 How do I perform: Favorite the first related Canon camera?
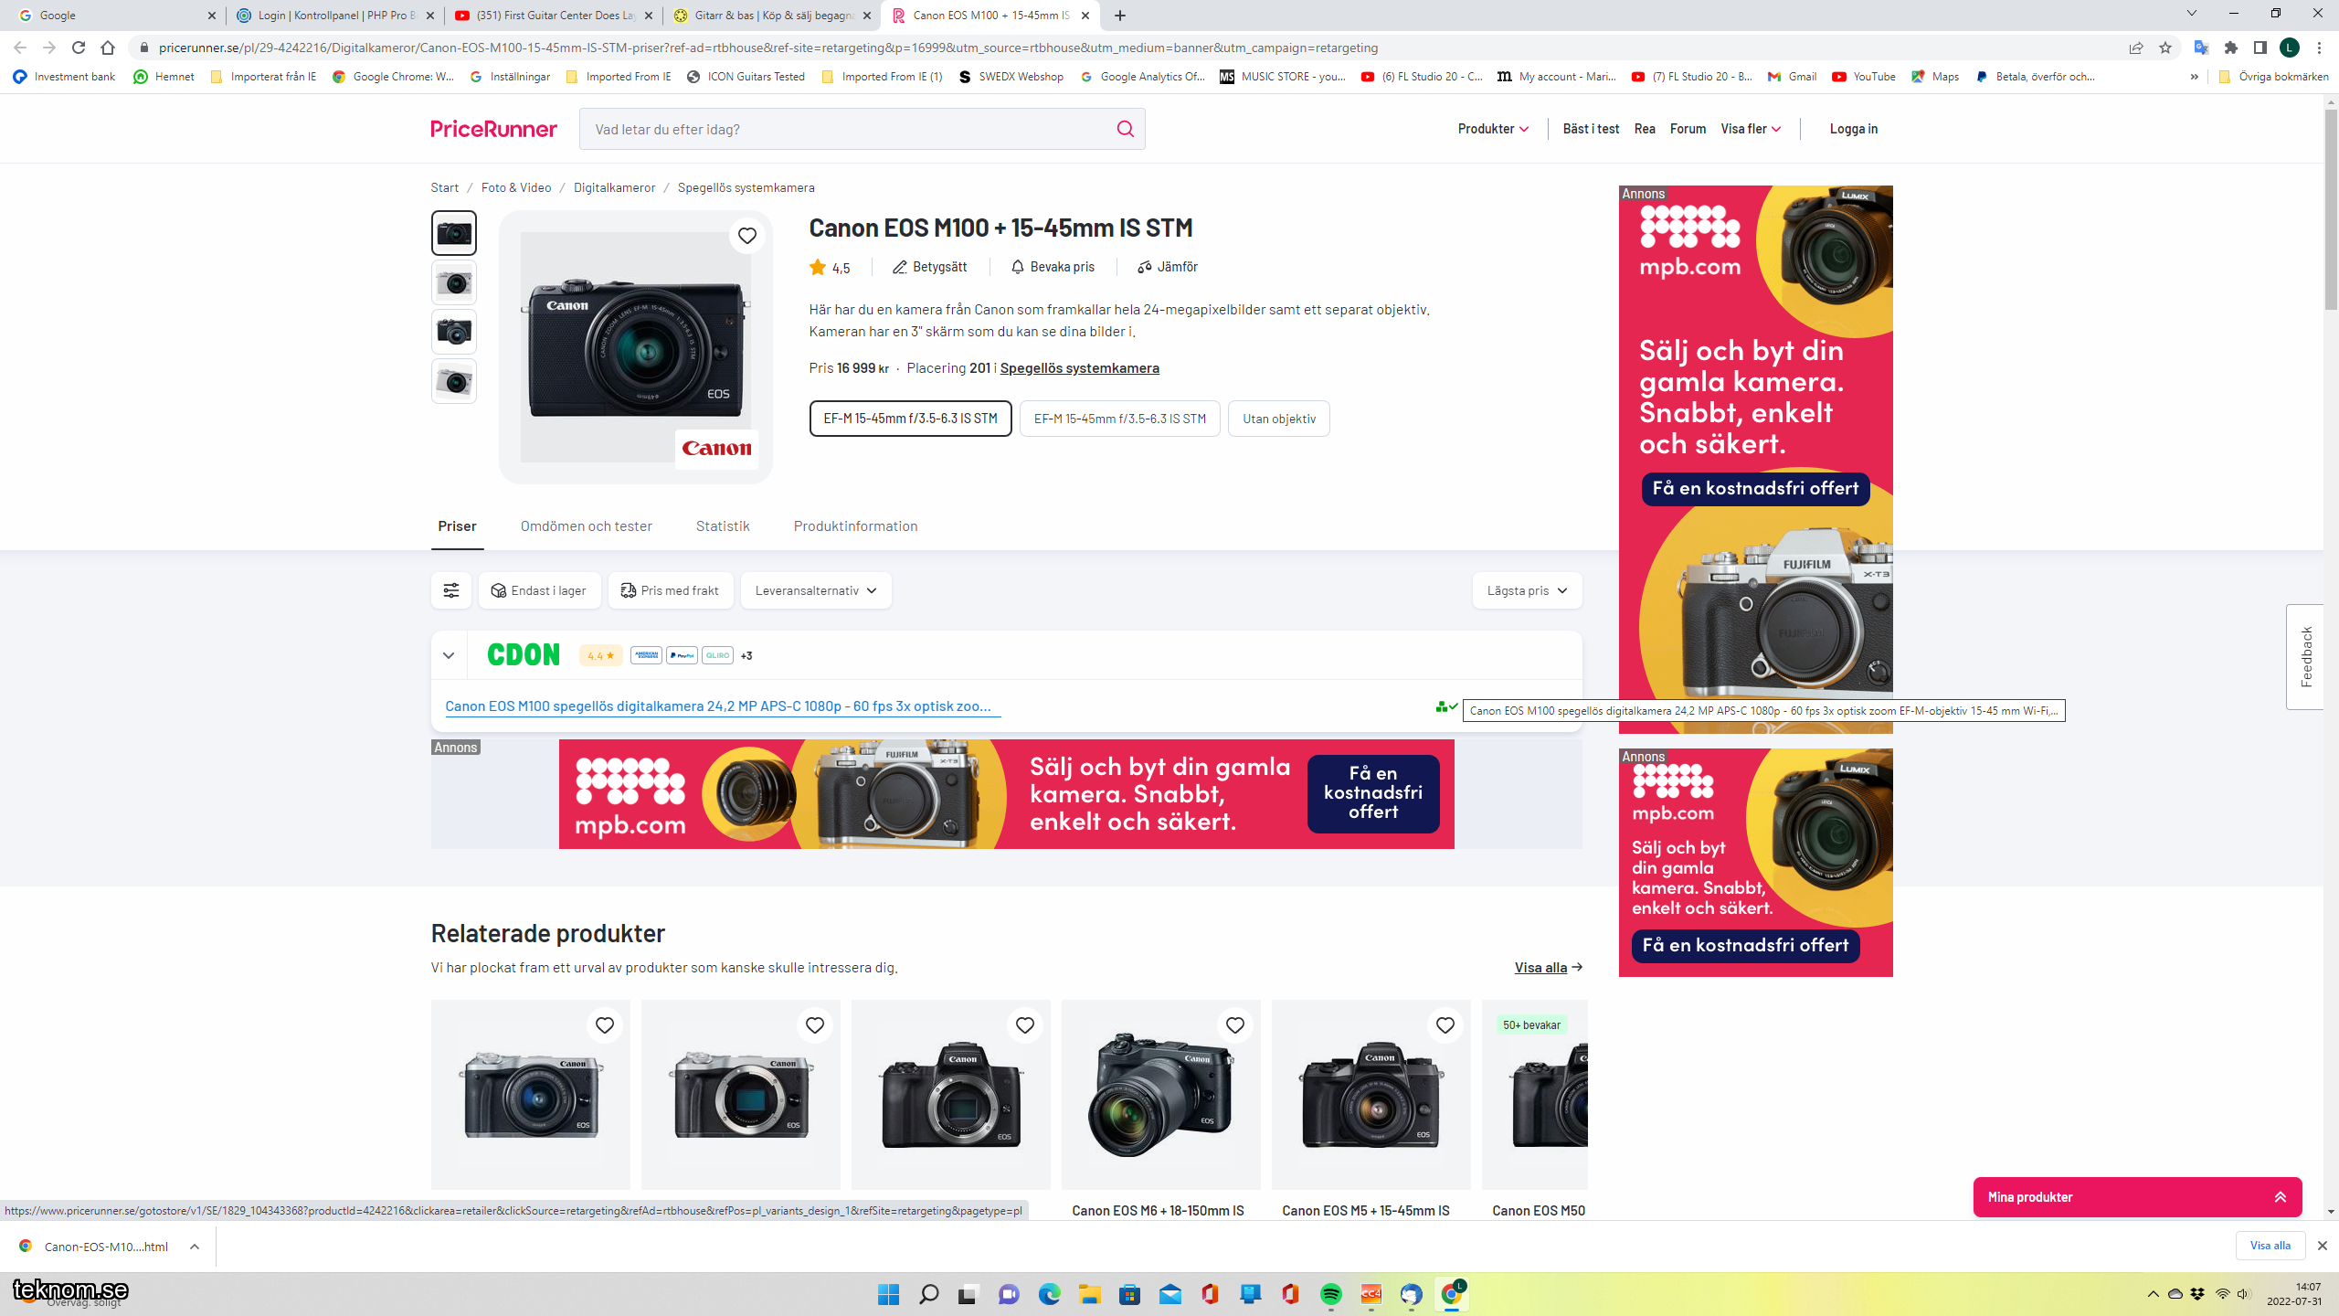pos(605,1025)
